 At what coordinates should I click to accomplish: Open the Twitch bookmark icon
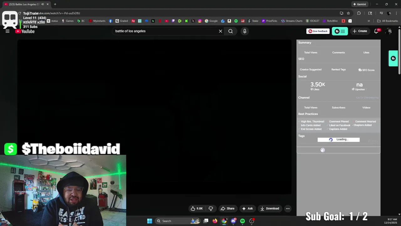point(173,21)
